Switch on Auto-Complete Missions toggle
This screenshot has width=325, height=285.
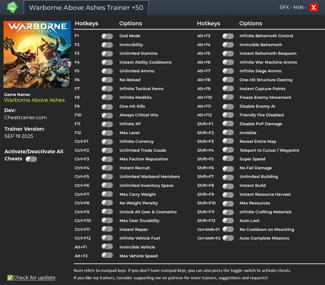[x=228, y=238]
